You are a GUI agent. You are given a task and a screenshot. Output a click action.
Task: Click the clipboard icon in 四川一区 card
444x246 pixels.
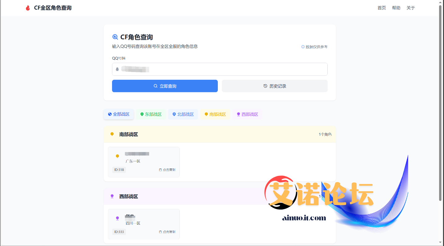(160, 232)
